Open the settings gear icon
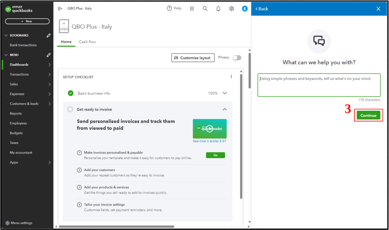 (232, 9)
